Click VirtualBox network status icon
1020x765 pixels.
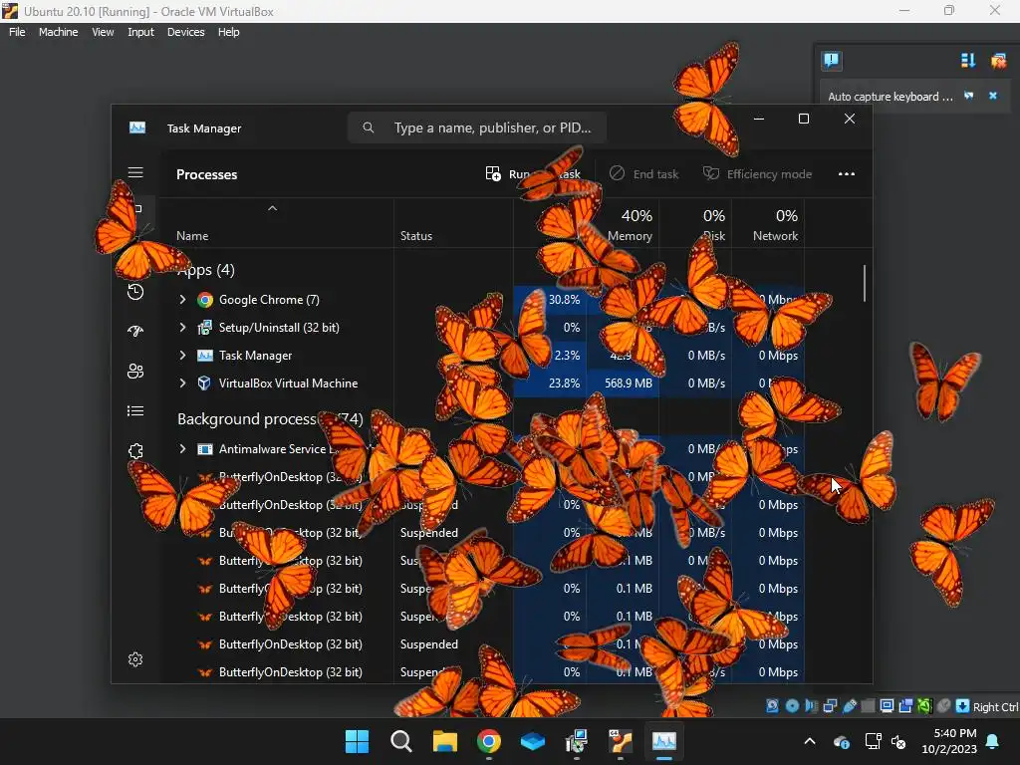[x=830, y=706]
